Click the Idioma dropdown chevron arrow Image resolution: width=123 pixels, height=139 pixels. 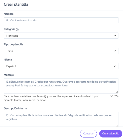coord(115,66)
